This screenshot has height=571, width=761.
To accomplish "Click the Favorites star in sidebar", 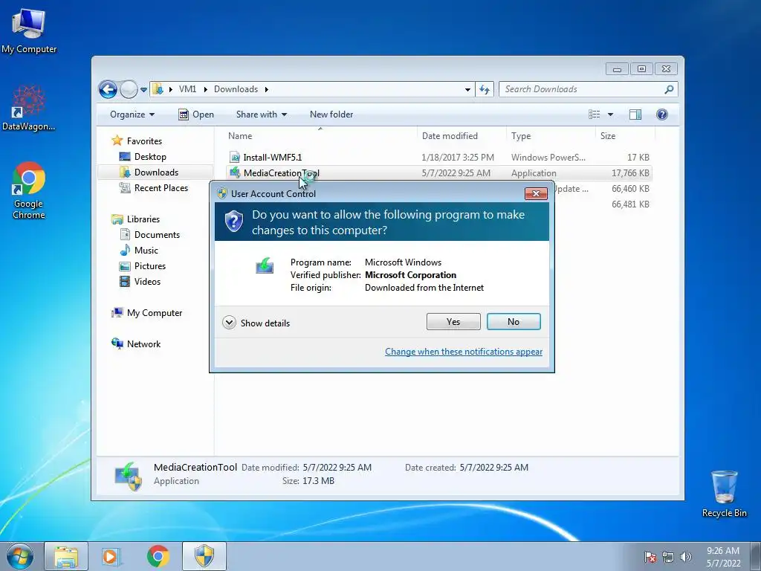I will coord(117,141).
